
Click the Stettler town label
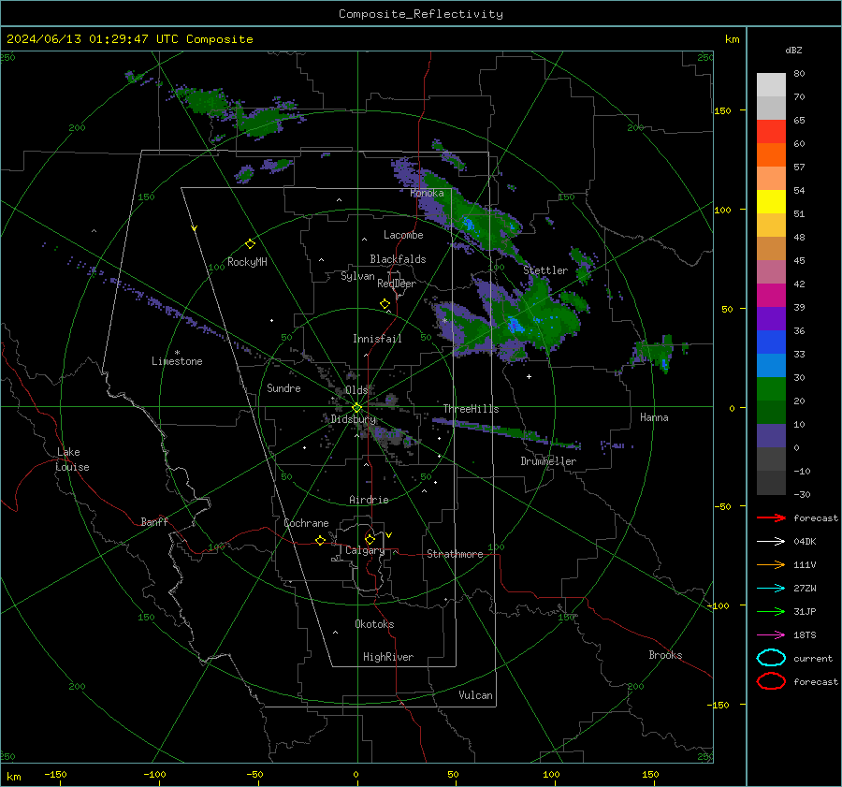545,270
